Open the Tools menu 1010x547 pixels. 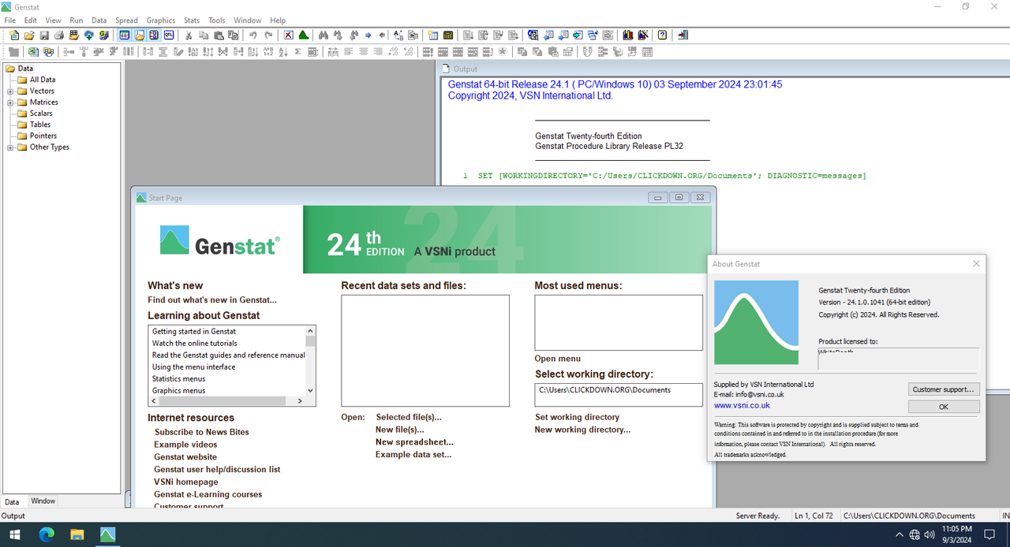pos(216,20)
